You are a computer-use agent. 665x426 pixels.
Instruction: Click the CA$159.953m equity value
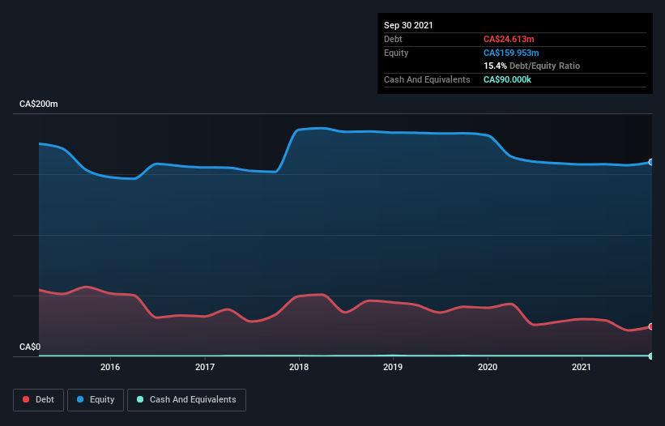(x=511, y=53)
